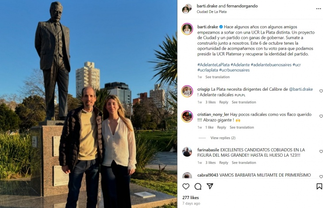Open the three-dot more options menu

[319, 9]
